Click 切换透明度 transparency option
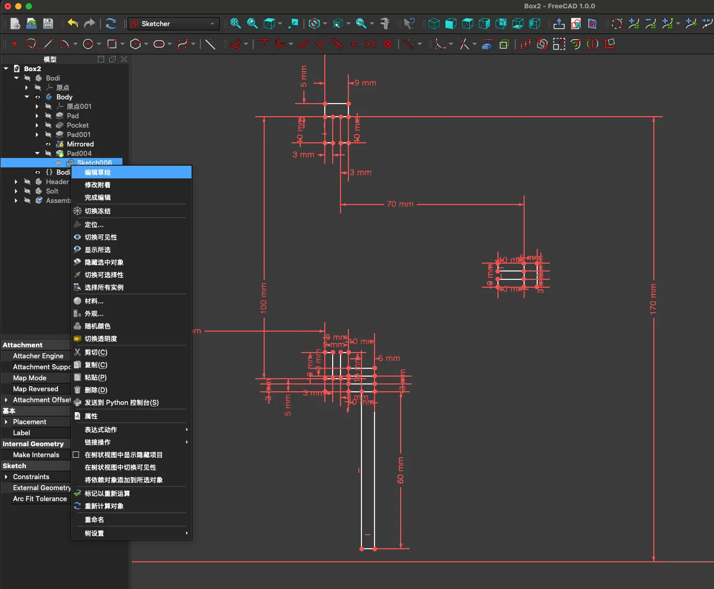The width and height of the screenshot is (714, 589). click(100, 339)
